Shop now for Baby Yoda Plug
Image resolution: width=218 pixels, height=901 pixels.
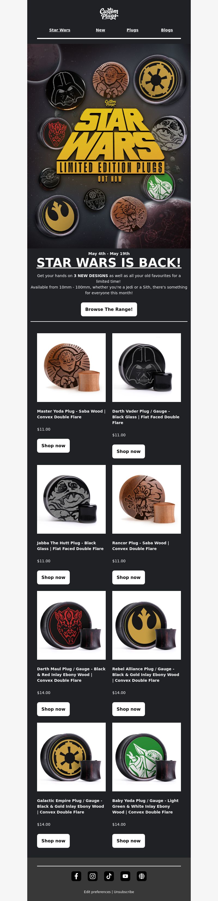(129, 841)
